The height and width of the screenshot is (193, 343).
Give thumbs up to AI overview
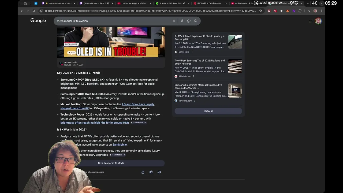click(x=151, y=172)
